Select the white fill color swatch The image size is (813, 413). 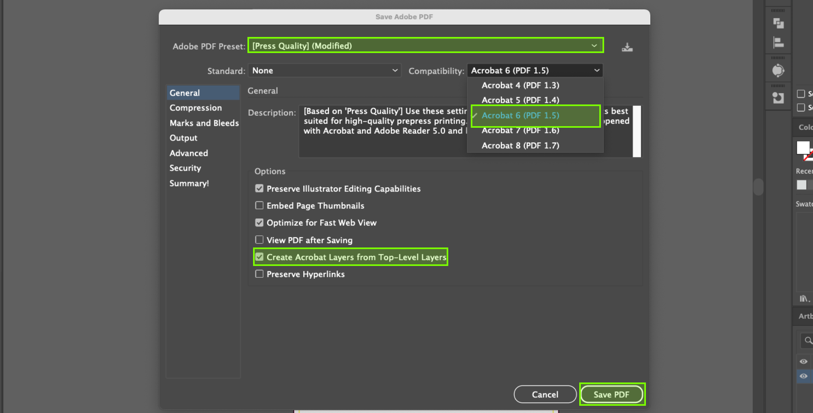[803, 147]
